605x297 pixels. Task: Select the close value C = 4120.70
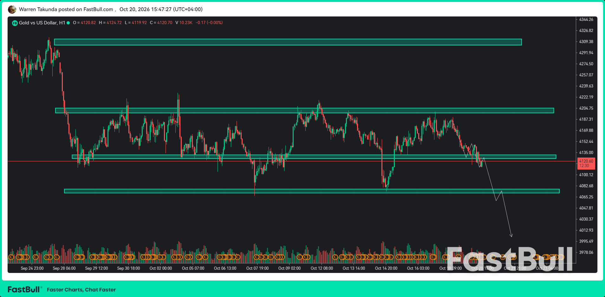click(x=161, y=23)
